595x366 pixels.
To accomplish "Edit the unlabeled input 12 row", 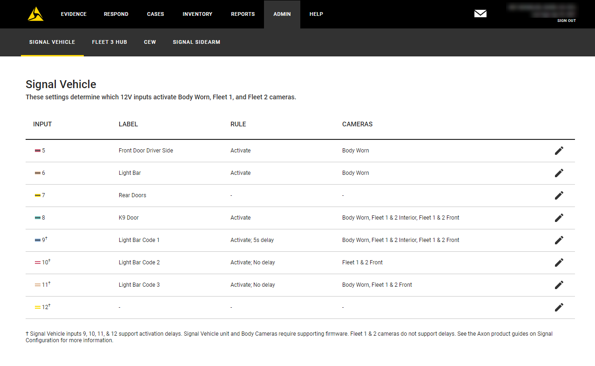I will pyautogui.click(x=559, y=307).
